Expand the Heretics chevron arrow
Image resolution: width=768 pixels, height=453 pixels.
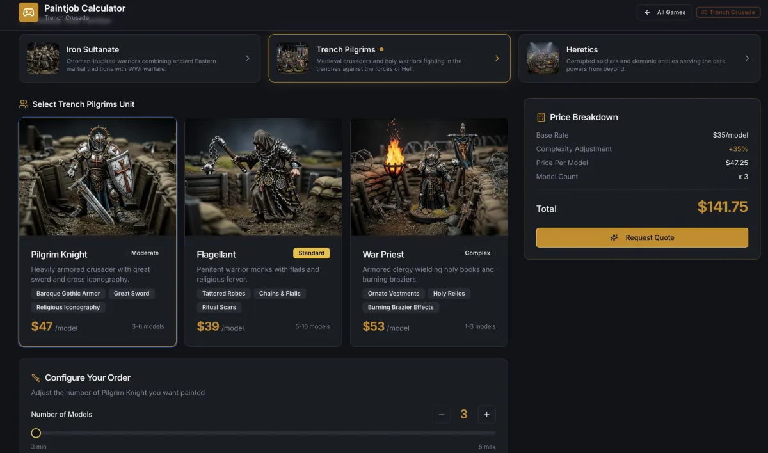tap(747, 58)
